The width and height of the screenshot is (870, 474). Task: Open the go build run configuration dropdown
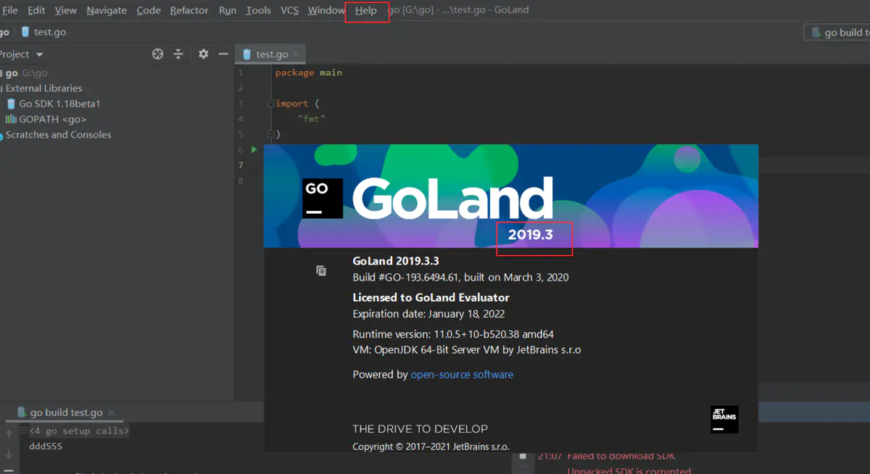click(837, 33)
